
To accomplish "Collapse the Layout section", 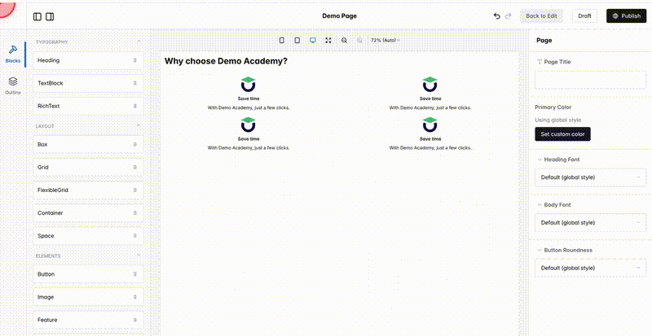I will (x=139, y=126).
